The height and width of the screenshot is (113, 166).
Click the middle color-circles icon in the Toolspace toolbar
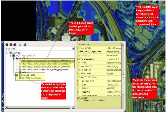(x=11, y=45)
